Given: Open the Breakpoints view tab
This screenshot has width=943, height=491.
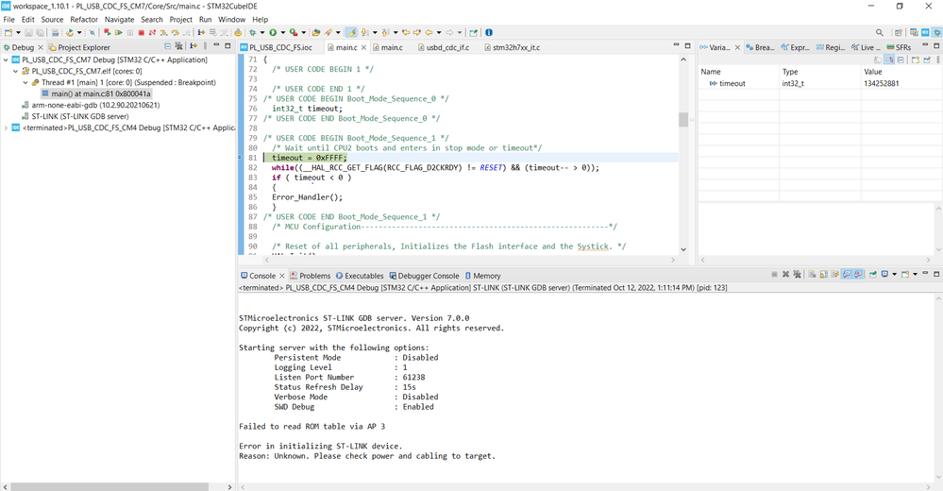Looking at the screenshot, I should (x=761, y=47).
